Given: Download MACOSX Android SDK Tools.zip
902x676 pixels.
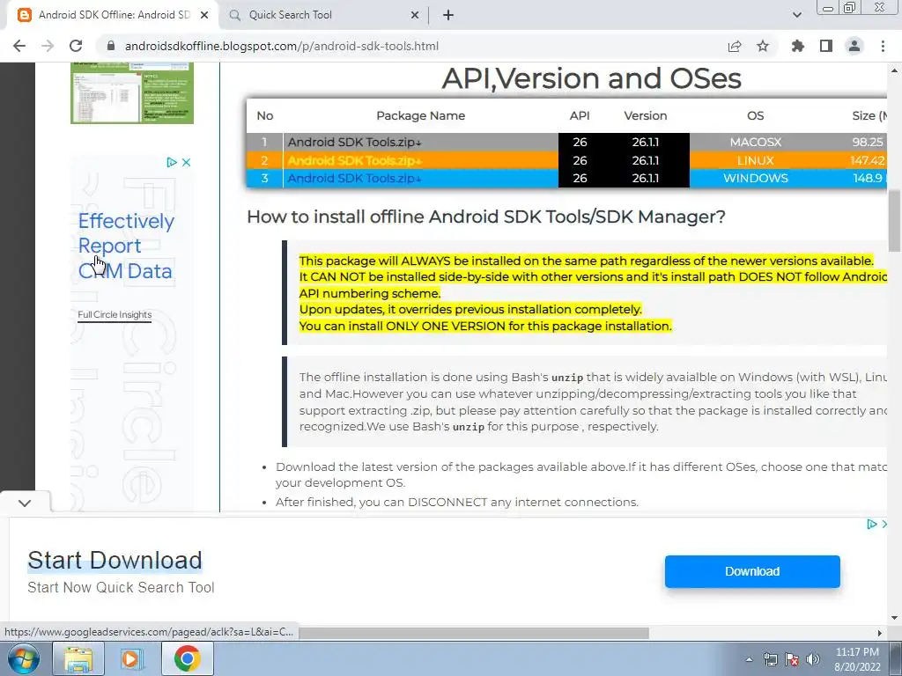Looking at the screenshot, I should click(x=354, y=142).
